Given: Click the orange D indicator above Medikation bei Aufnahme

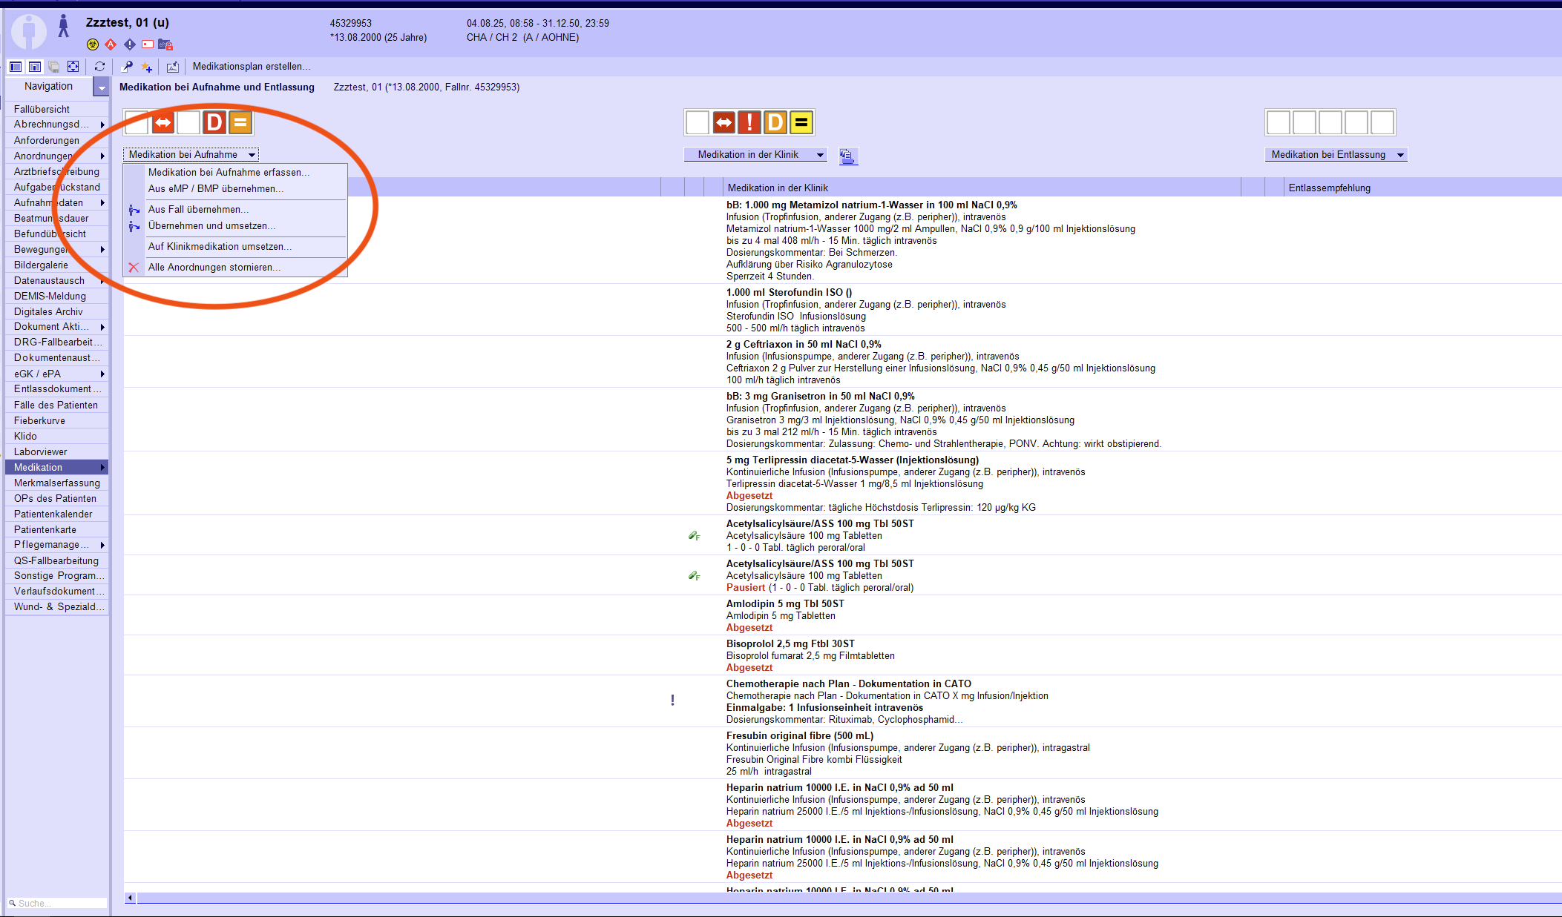Looking at the screenshot, I should 214,122.
